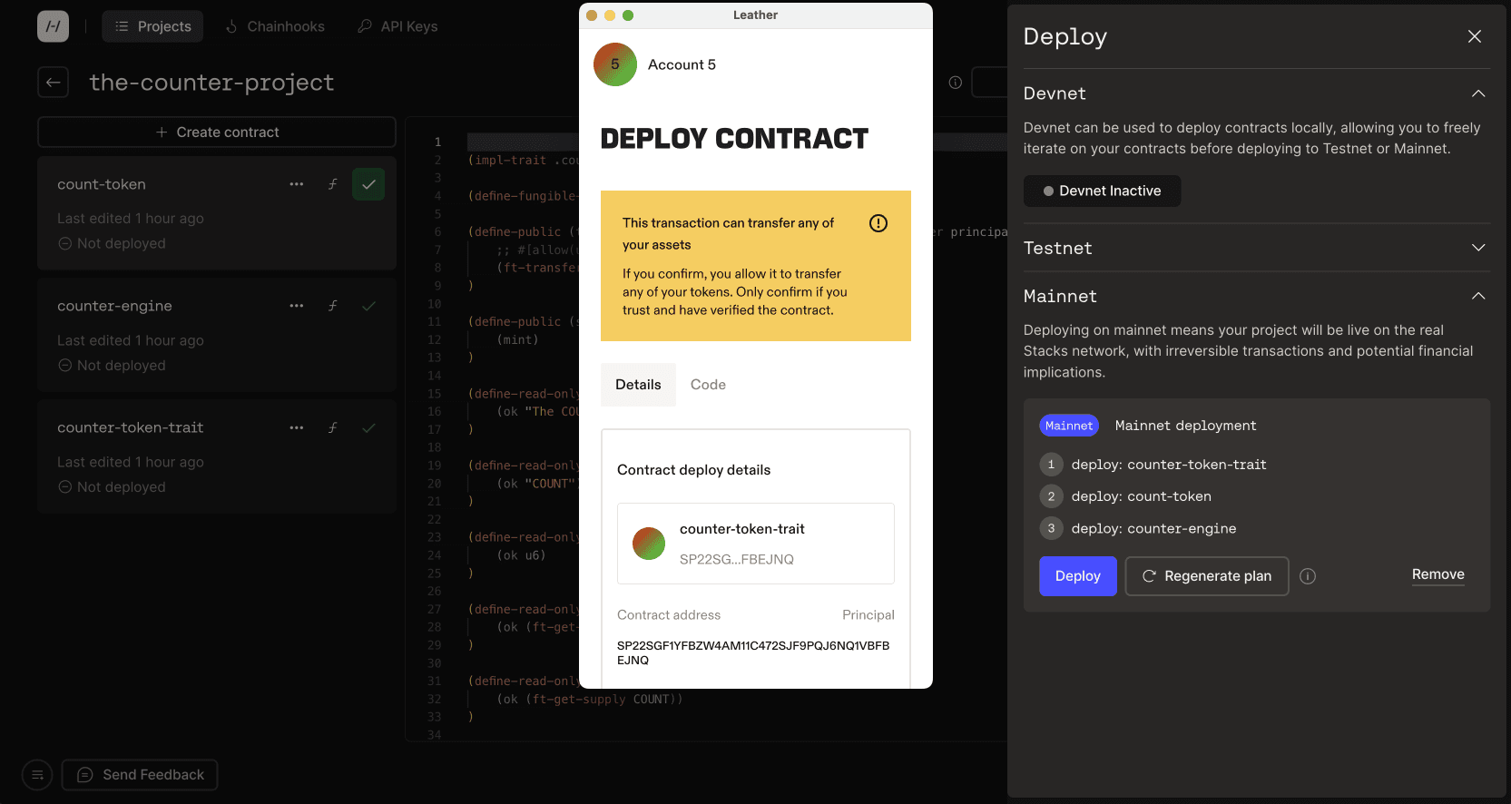Click counter-engine function icon
Screen dimensions: 1511x804
click(333, 306)
